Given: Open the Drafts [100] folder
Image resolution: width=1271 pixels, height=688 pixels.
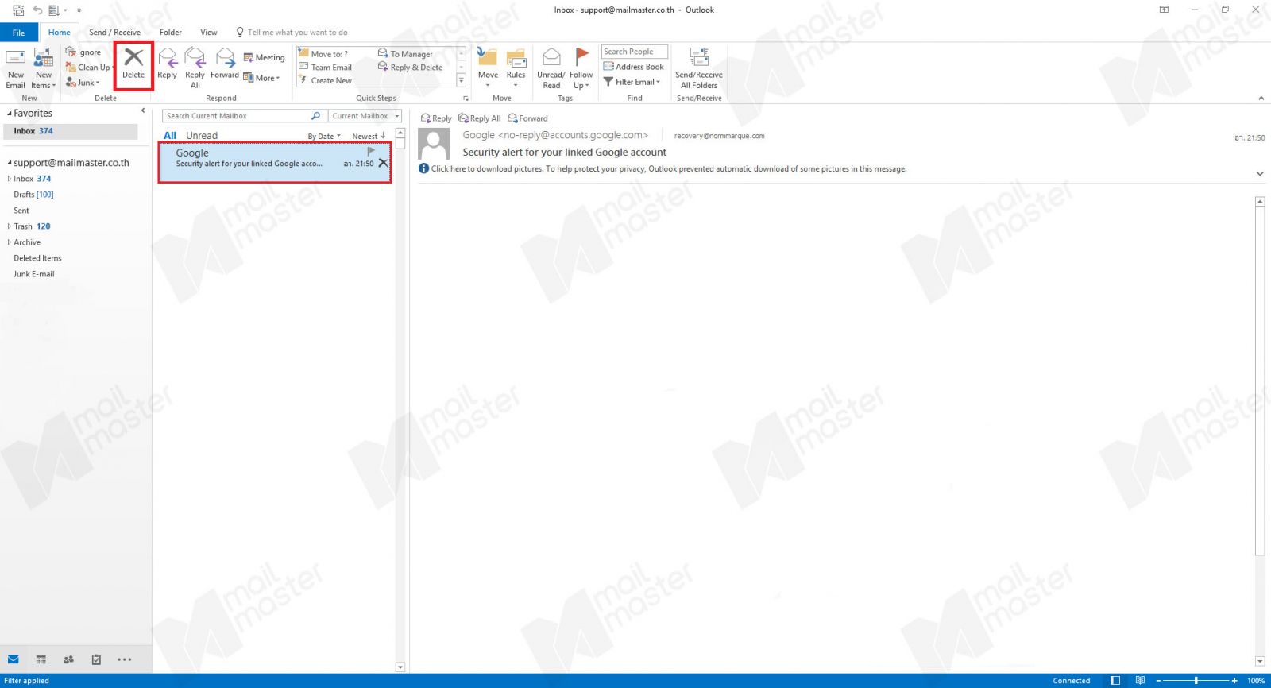Looking at the screenshot, I should (x=33, y=195).
